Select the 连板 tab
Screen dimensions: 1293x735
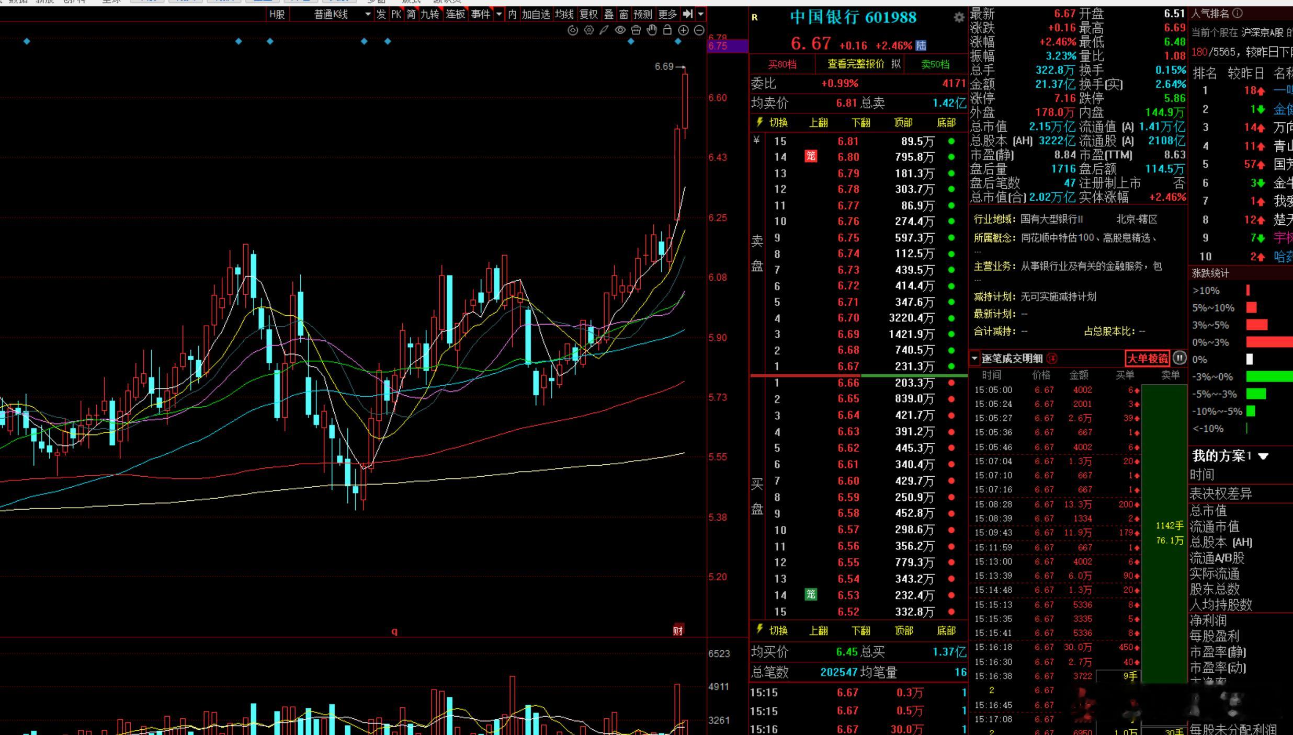(x=455, y=14)
